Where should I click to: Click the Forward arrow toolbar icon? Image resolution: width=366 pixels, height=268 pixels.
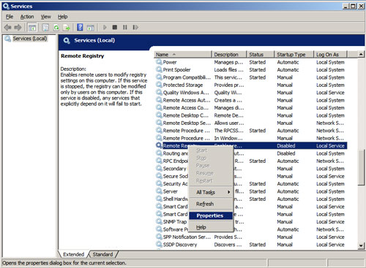click(18, 27)
